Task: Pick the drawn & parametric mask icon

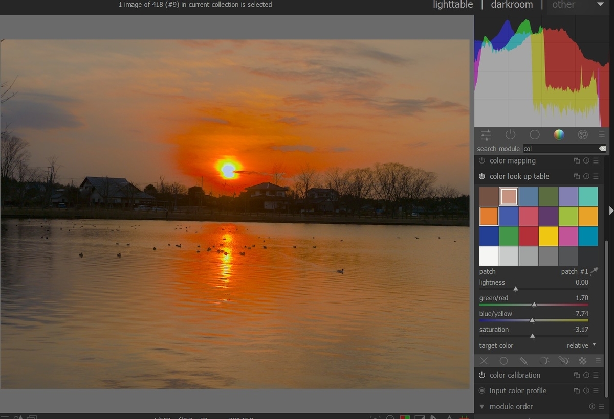Action: (563, 361)
